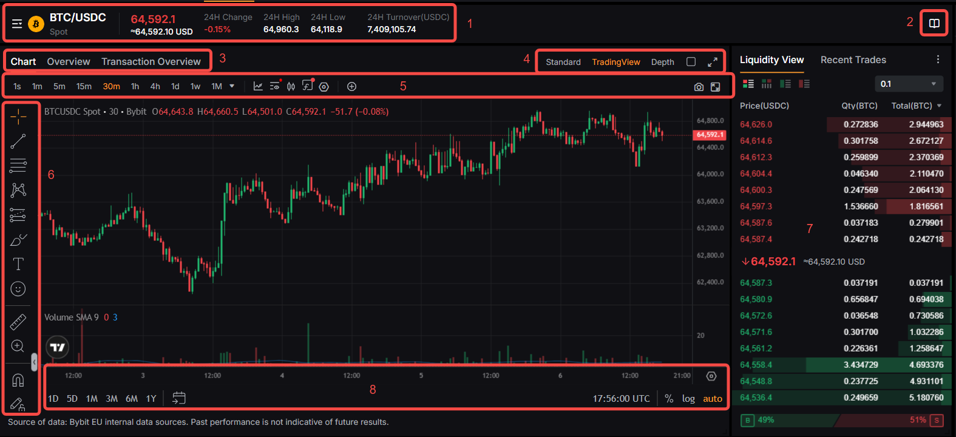
Task: Tick the checkbox beside Depth
Action: tap(691, 62)
